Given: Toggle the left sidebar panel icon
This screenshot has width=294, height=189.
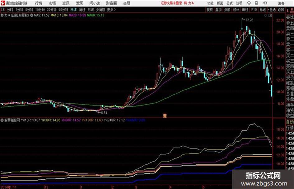Looking at the screenshot, I should click(x=2, y=10).
